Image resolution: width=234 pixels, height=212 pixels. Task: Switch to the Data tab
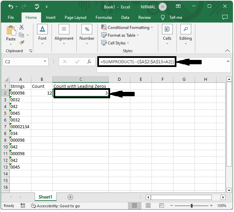coord(125,17)
